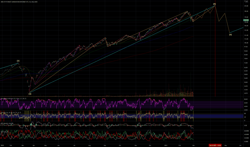Click the 190.00 price axis label
The image size is (250, 147).
click(x=246, y=11)
